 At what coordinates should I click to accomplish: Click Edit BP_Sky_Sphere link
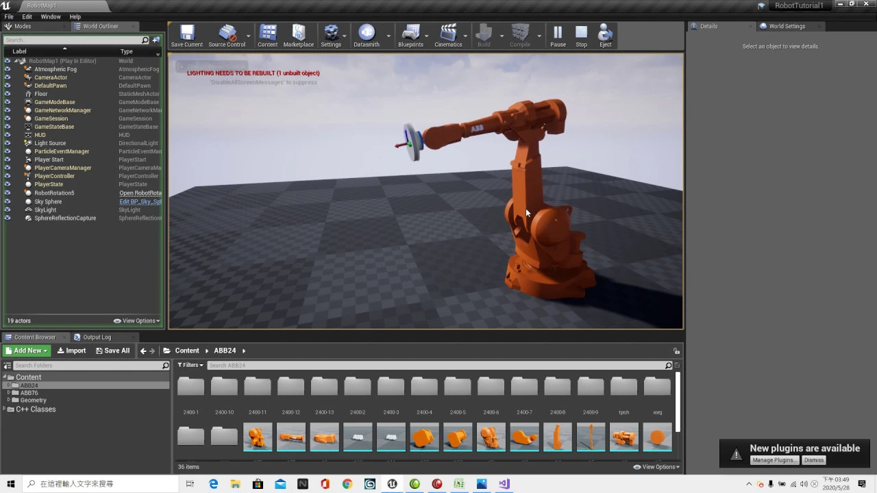coord(140,201)
